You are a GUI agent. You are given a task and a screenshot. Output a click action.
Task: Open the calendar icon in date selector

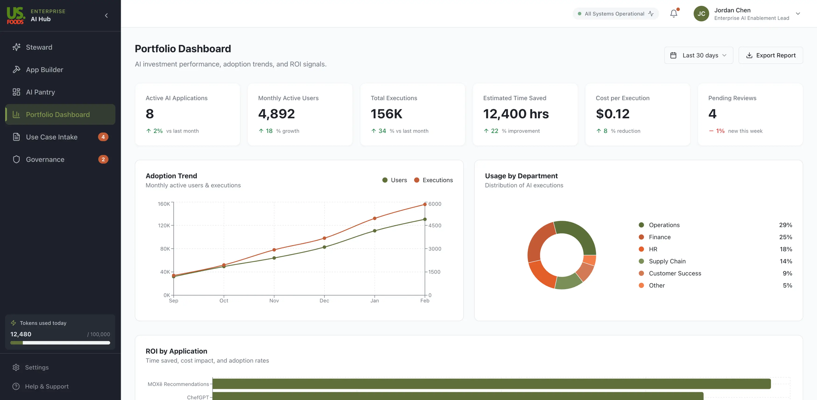click(674, 55)
